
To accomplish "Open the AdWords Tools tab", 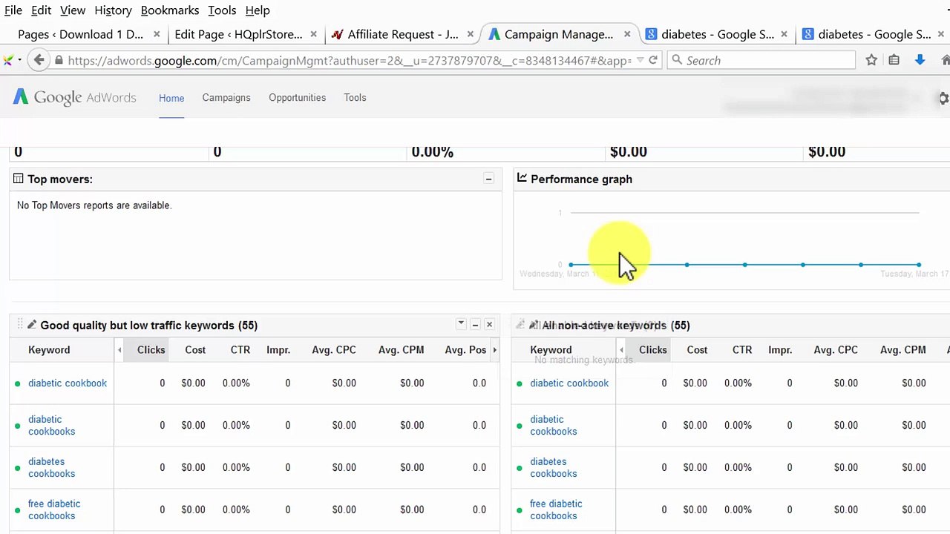I will 355,97.
